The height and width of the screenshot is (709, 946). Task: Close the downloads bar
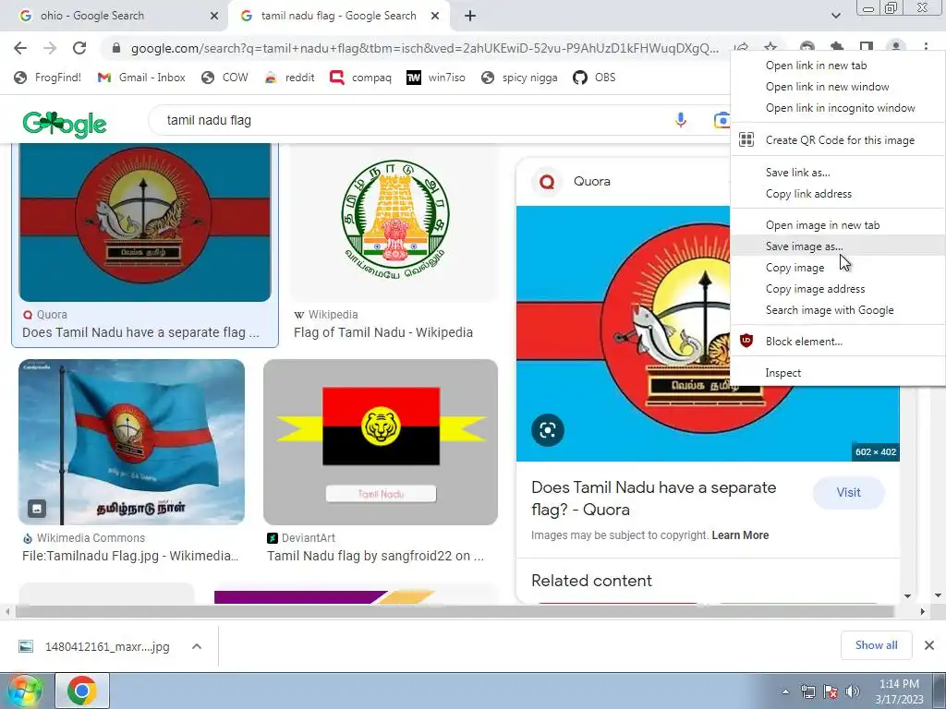point(929,645)
